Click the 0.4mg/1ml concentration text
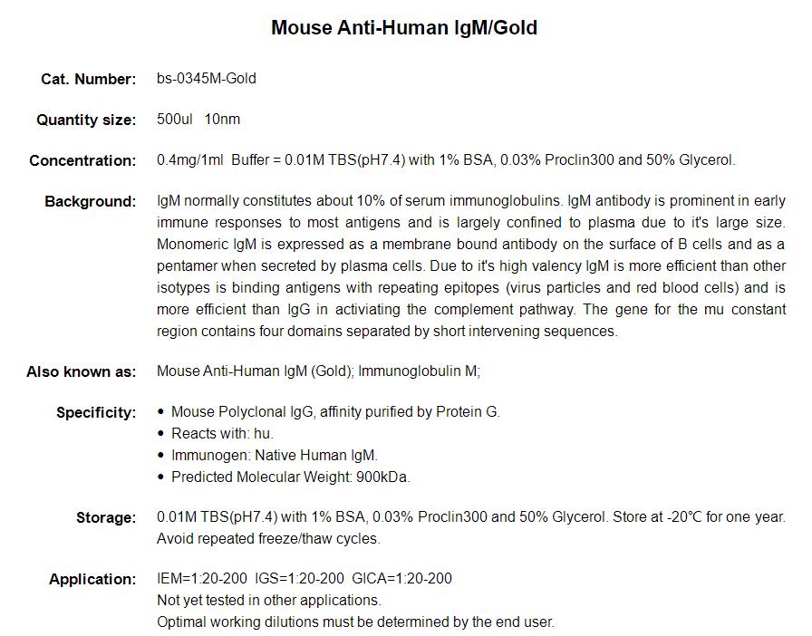This screenshot has width=812, height=636. pos(191,160)
